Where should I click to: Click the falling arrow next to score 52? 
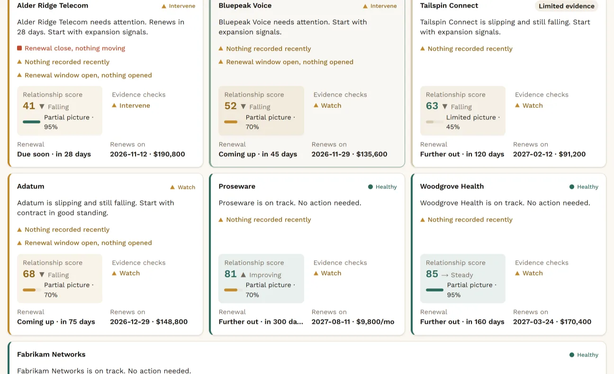coord(244,107)
